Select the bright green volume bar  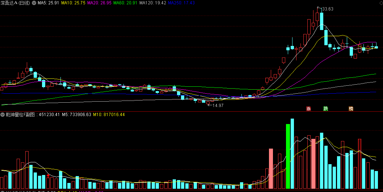(288, 156)
